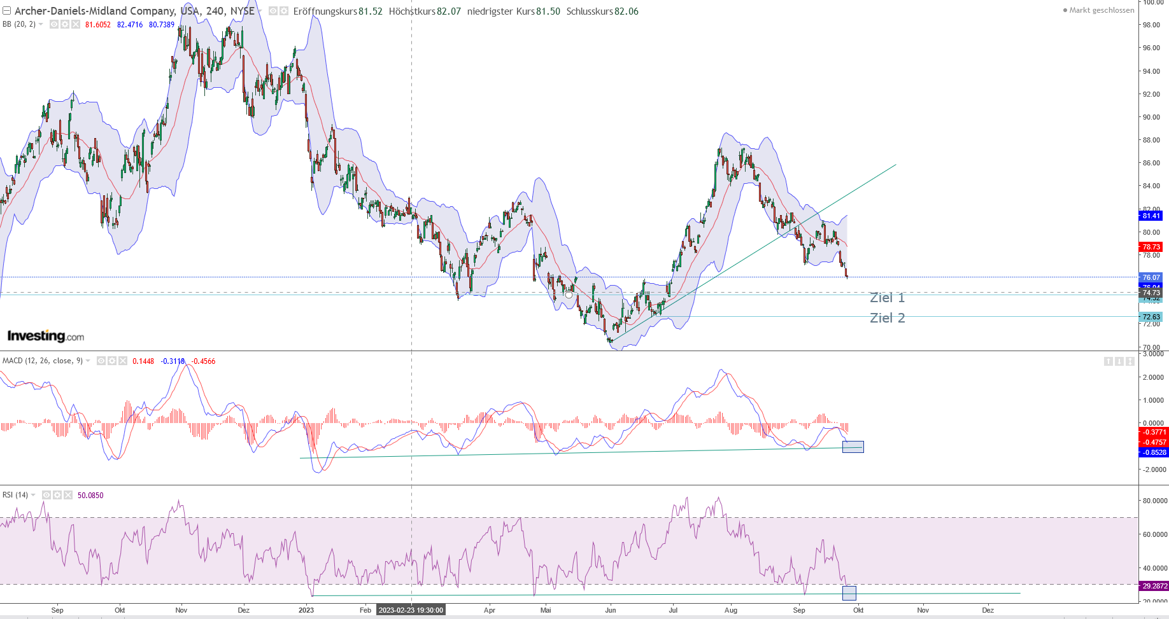This screenshot has height=619, width=1169.
Task: Click the first pane icon above the MACD panel
Action: tap(1107, 361)
